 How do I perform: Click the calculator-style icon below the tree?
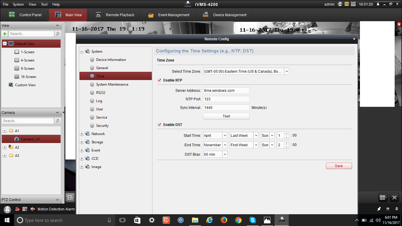click(x=70, y=197)
